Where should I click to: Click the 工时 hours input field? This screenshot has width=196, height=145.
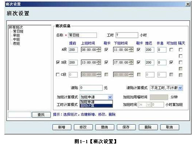[127, 35]
